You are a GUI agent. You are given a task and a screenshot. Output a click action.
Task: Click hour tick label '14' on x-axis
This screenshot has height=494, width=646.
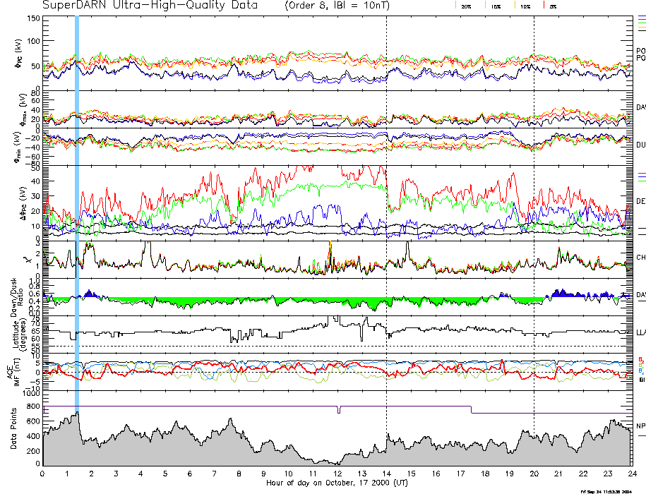[x=386, y=474]
